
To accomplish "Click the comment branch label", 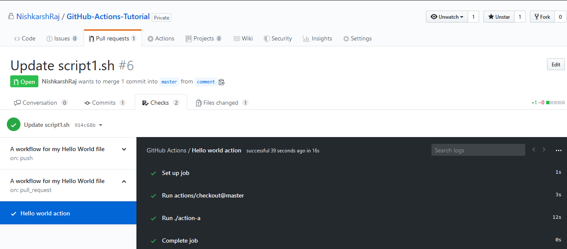I will (x=206, y=82).
